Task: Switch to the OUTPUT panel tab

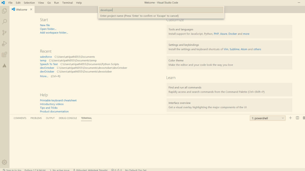Action: tap(50, 118)
